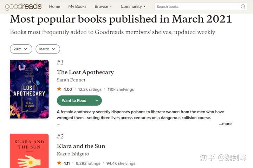Screen dimensions: 253x168
Task: Expand the Want to Read shelf arrow
Action: tap(97, 100)
